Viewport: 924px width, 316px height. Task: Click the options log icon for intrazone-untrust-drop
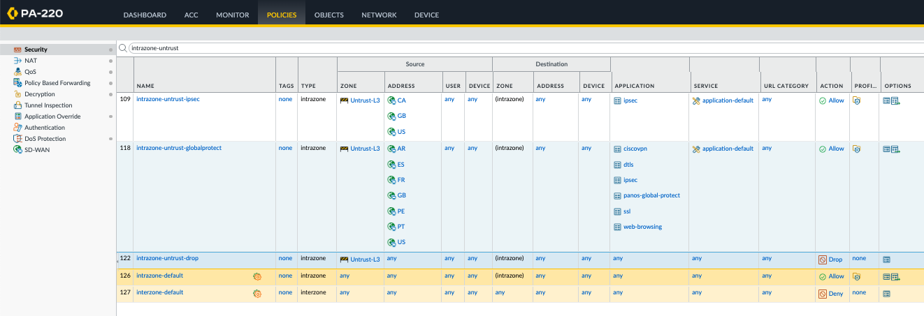tap(886, 259)
